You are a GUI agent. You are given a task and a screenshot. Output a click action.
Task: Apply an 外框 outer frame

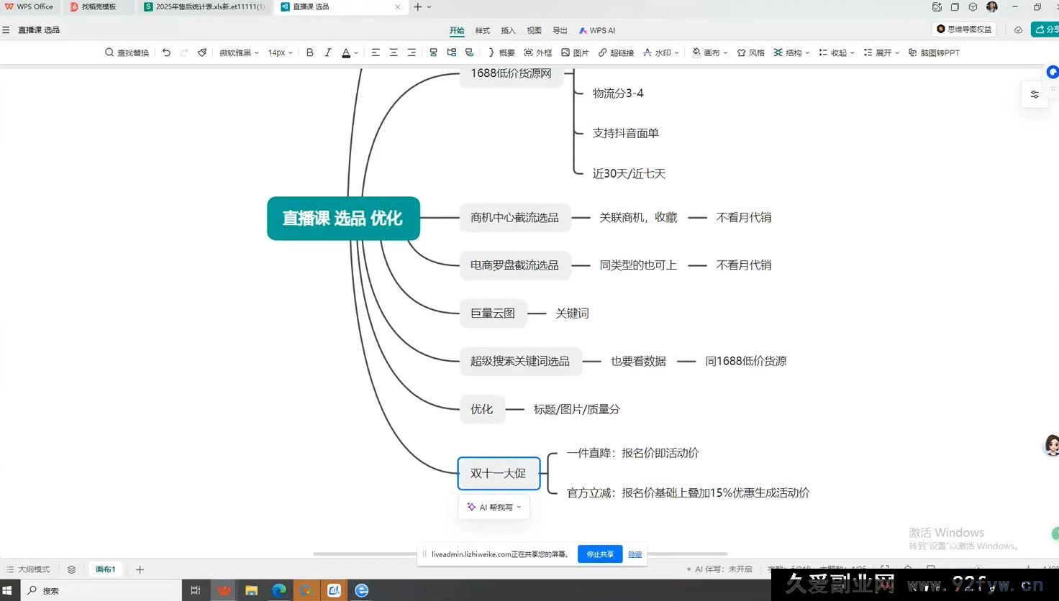click(x=538, y=52)
